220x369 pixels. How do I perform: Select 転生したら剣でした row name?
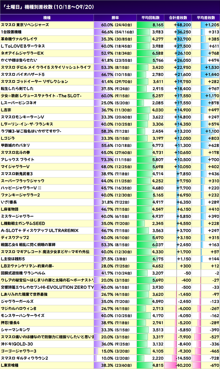[x=17, y=89]
